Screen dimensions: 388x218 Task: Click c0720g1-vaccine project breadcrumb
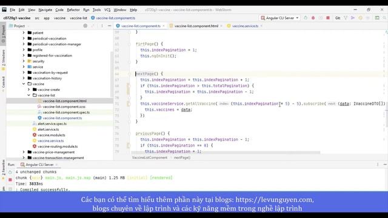pyautogui.click(x=17, y=18)
